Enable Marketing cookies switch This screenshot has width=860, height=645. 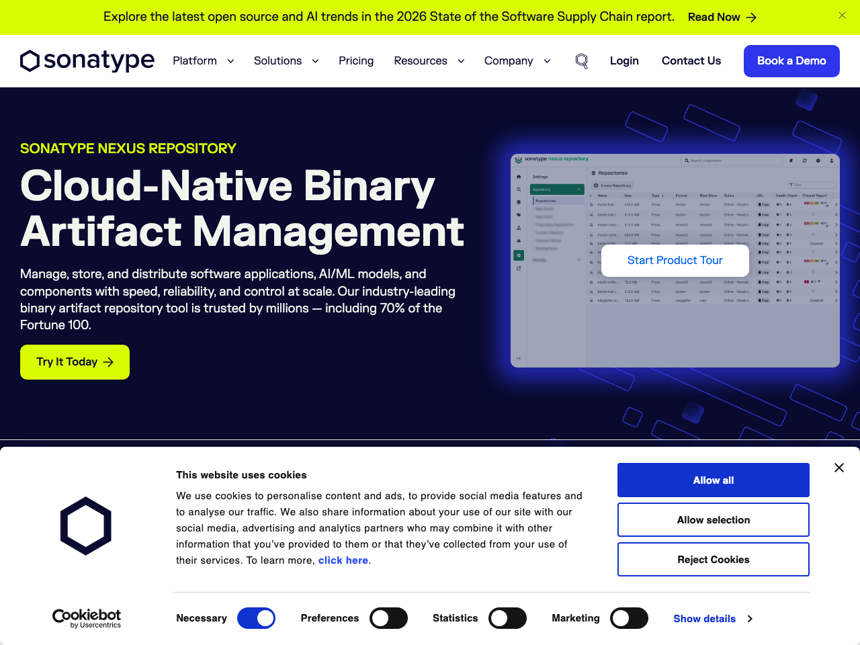pos(629,618)
